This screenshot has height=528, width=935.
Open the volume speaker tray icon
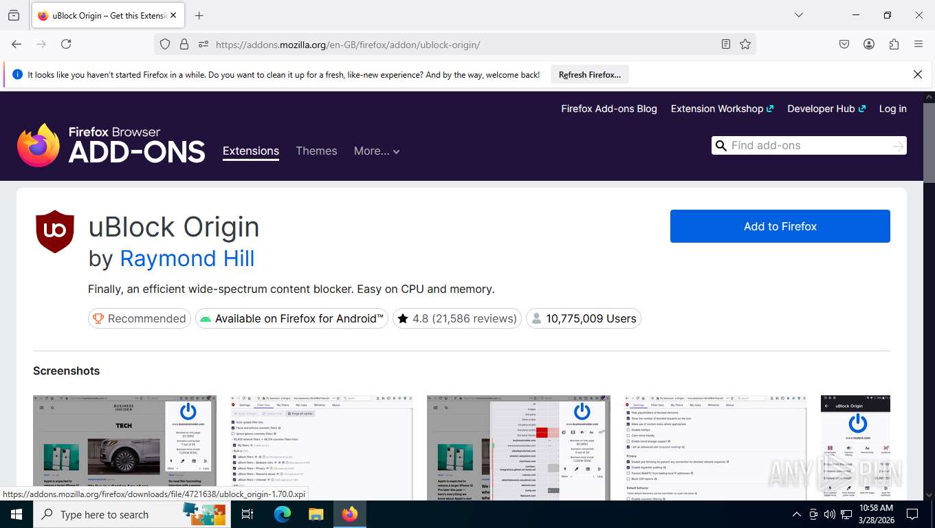[x=829, y=514]
